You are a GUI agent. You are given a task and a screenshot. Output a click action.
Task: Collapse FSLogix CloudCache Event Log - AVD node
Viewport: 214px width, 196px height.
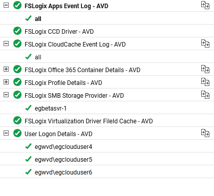pyautogui.click(x=6, y=43)
